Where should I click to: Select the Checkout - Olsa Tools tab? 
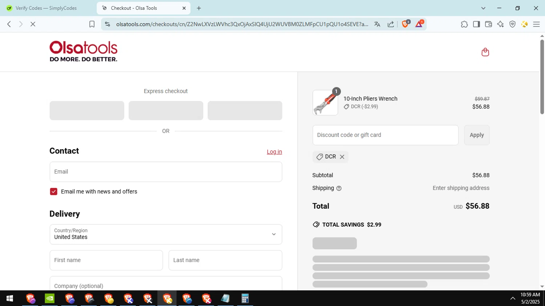click(144, 8)
